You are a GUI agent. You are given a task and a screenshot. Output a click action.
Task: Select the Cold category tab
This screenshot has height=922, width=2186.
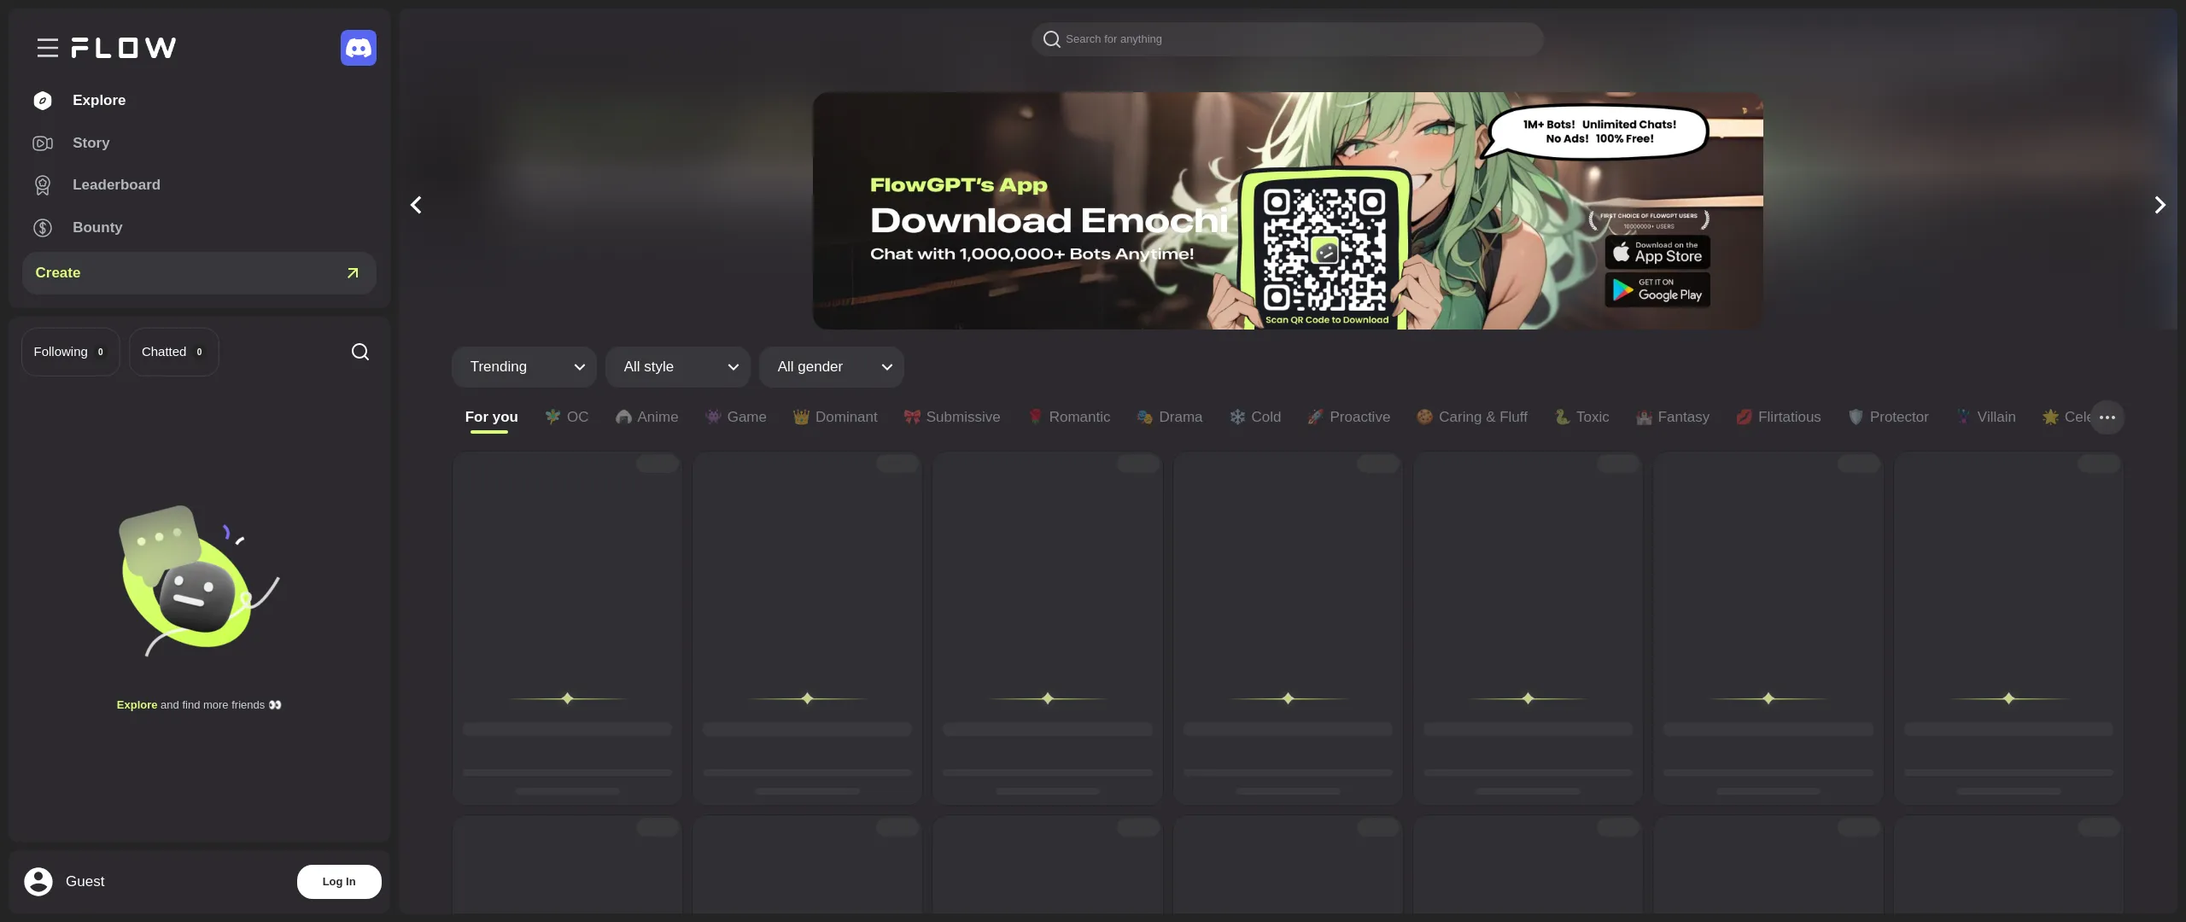tap(1255, 417)
